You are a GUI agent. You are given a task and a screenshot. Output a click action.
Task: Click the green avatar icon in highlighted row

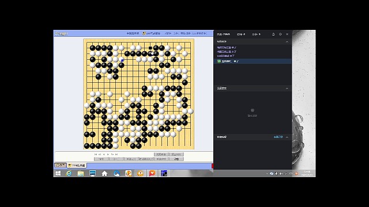tap(219, 62)
